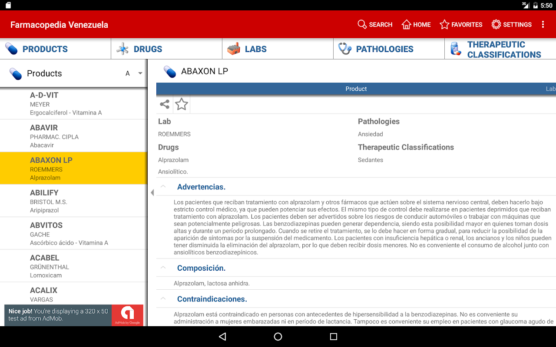Click the Ansiolítico text under Drugs
This screenshot has height=347, width=556.
click(173, 172)
